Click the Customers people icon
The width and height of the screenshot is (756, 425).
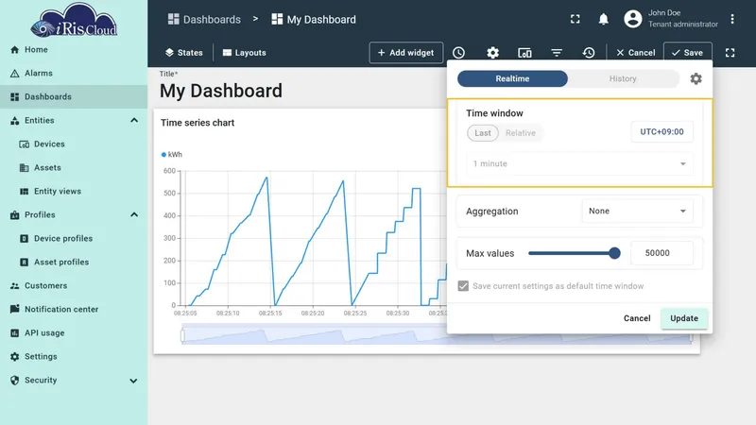coord(14,286)
